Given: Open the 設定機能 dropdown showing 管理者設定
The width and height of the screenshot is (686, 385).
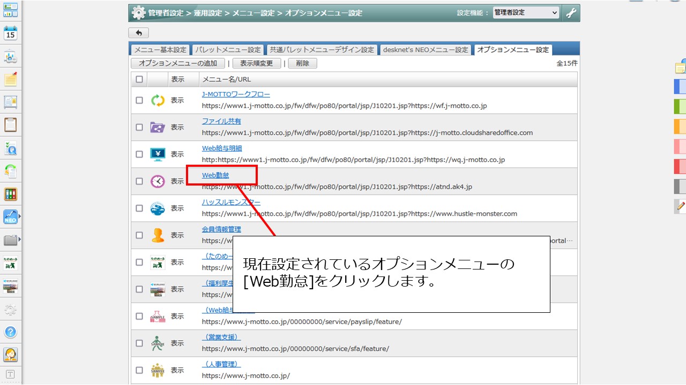Looking at the screenshot, I should tap(526, 13).
